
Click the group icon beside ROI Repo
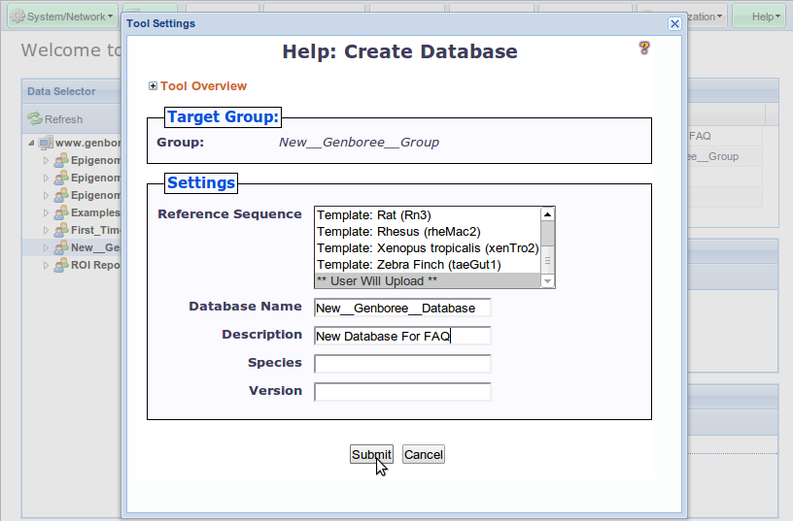[x=60, y=266]
